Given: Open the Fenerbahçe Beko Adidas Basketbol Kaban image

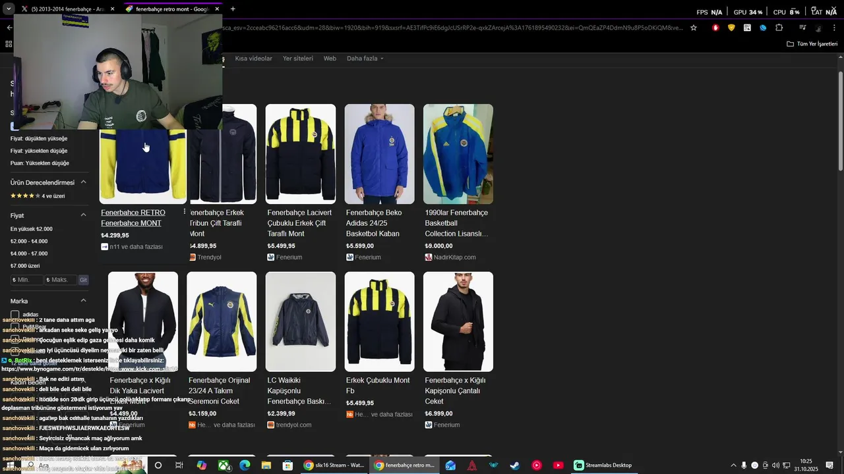Looking at the screenshot, I should pos(380,154).
